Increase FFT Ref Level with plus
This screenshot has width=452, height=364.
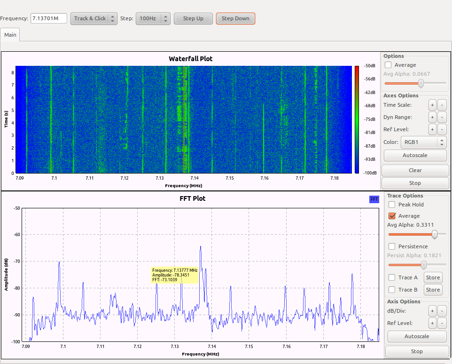pos(432,324)
